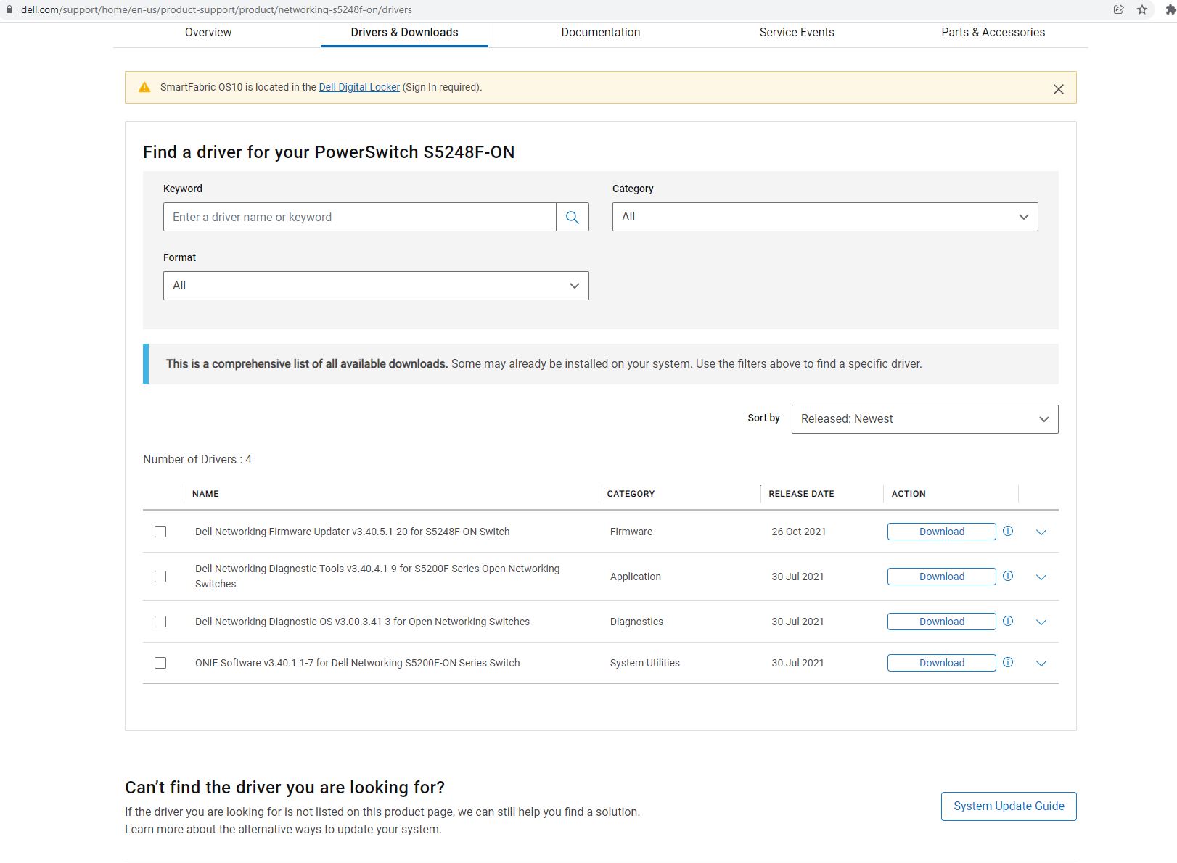Open the Dell Digital Locker link
The width and height of the screenshot is (1177, 863).
coord(359,87)
